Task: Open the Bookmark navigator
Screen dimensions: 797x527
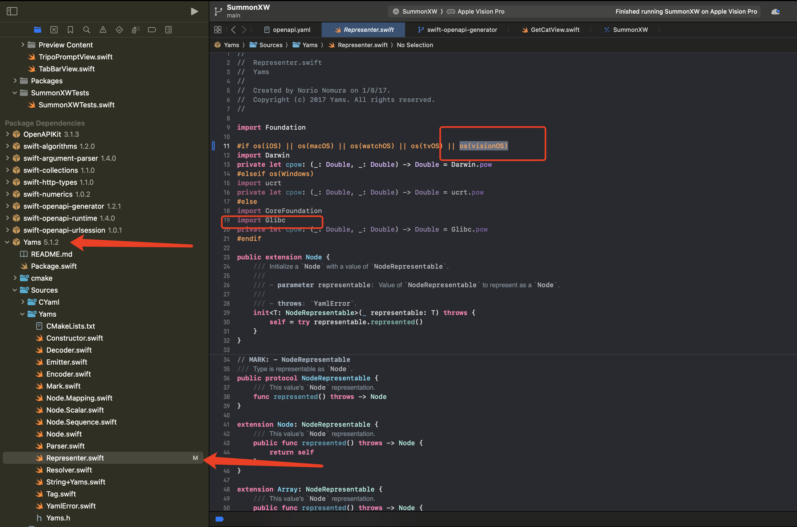Action: click(70, 30)
